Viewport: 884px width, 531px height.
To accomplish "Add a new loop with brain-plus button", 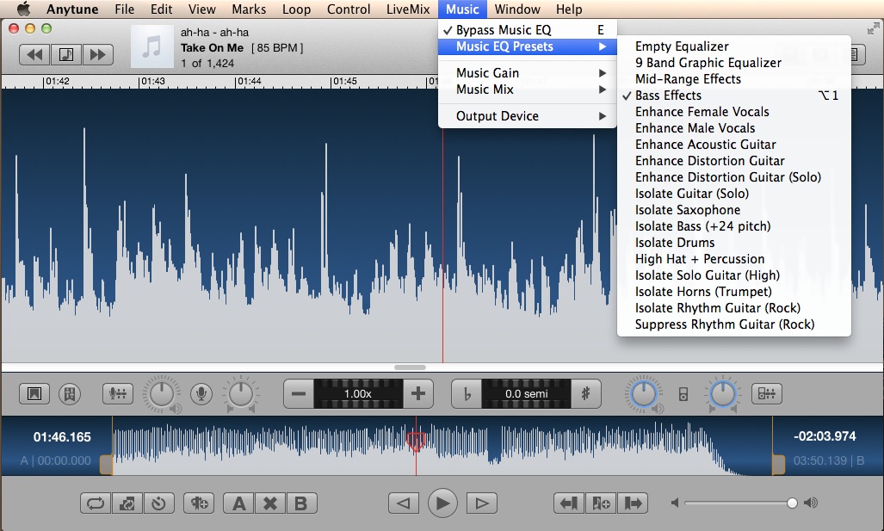I will (x=199, y=503).
